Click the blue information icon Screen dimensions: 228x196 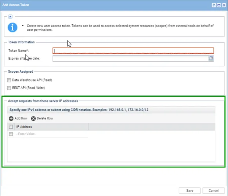(14, 27)
